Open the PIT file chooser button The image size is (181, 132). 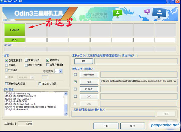pyautogui.click(x=84, y=61)
